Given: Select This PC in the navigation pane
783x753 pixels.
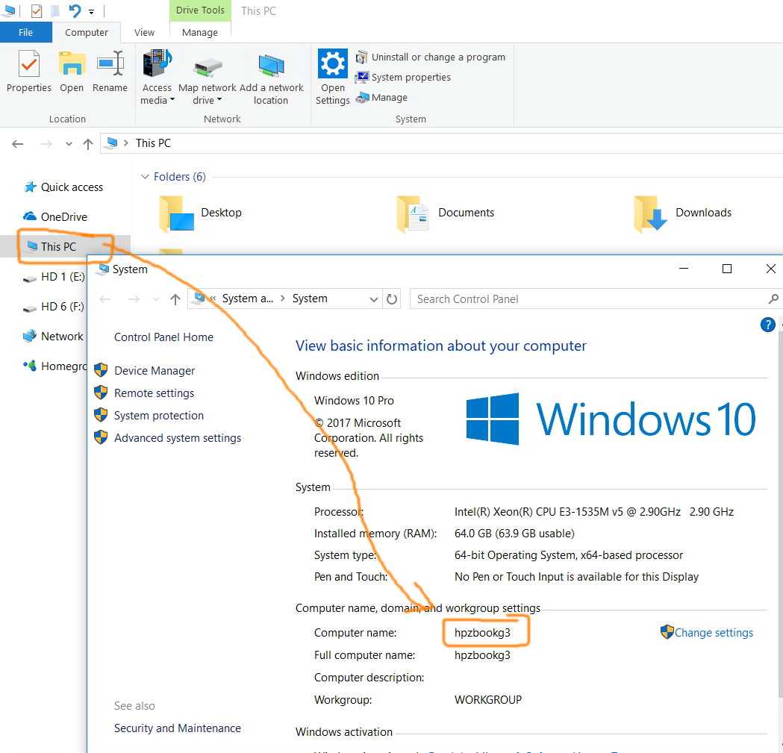Looking at the screenshot, I should coord(52,247).
